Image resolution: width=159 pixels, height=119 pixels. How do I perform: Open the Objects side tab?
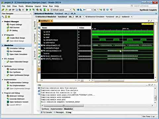[35, 25]
